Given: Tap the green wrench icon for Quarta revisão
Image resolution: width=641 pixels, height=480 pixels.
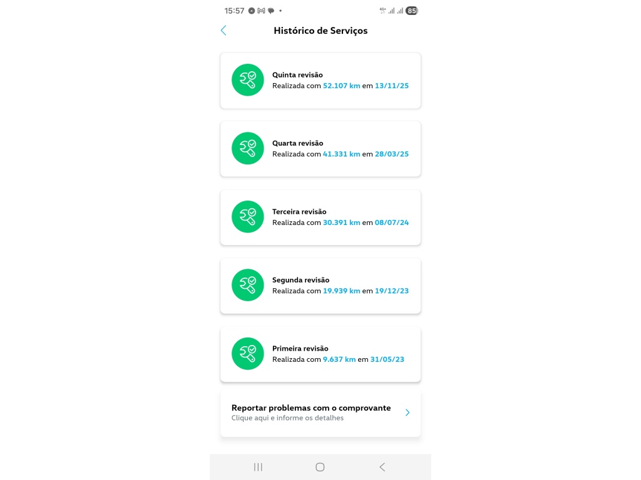Looking at the screenshot, I should (x=248, y=148).
